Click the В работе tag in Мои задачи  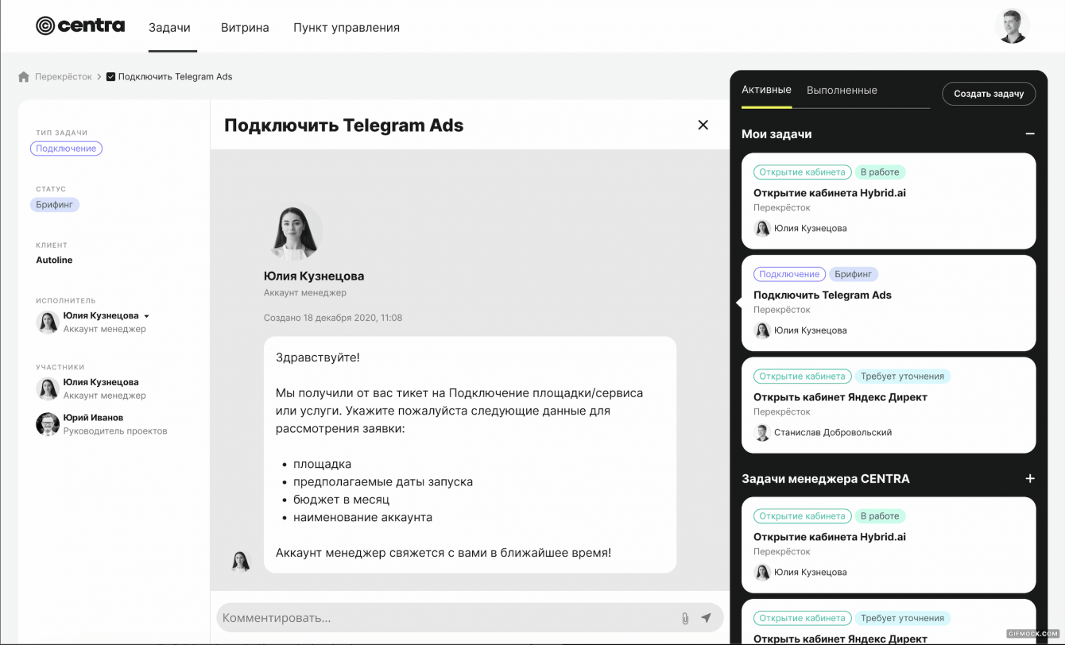pyautogui.click(x=880, y=172)
